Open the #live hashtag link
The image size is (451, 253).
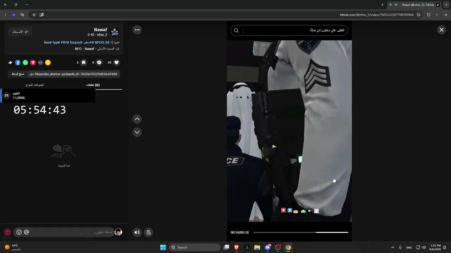click(x=48, y=43)
